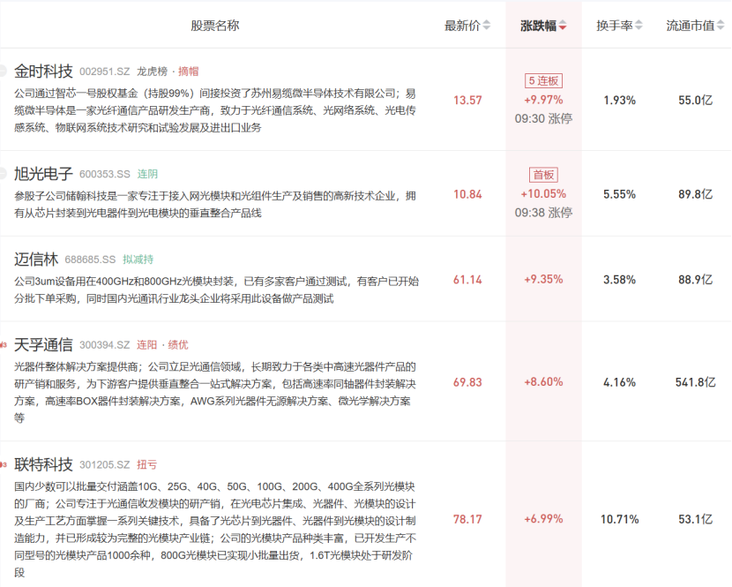
Task: Click the turnover rate 1.93%
Action: [619, 100]
